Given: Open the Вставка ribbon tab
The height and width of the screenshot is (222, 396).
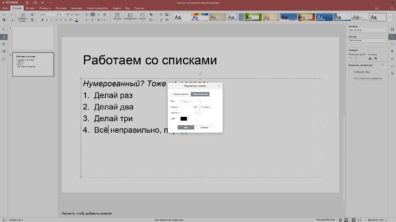Looking at the screenshot, I should pyautogui.click(x=30, y=8).
